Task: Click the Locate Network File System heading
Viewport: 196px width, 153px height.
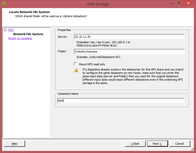Action: pyautogui.click(x=29, y=12)
